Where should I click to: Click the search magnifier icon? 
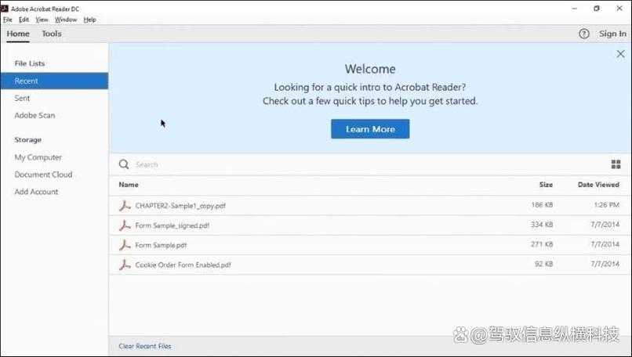pos(124,164)
